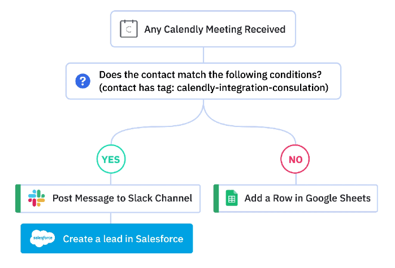Click the connector line between YES and Slack action
Screen dimensions: 395x268
coord(111,179)
